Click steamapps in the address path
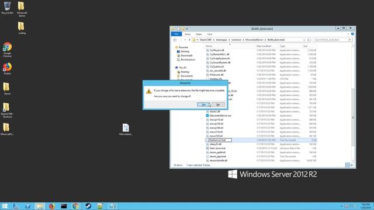 pos(221,40)
